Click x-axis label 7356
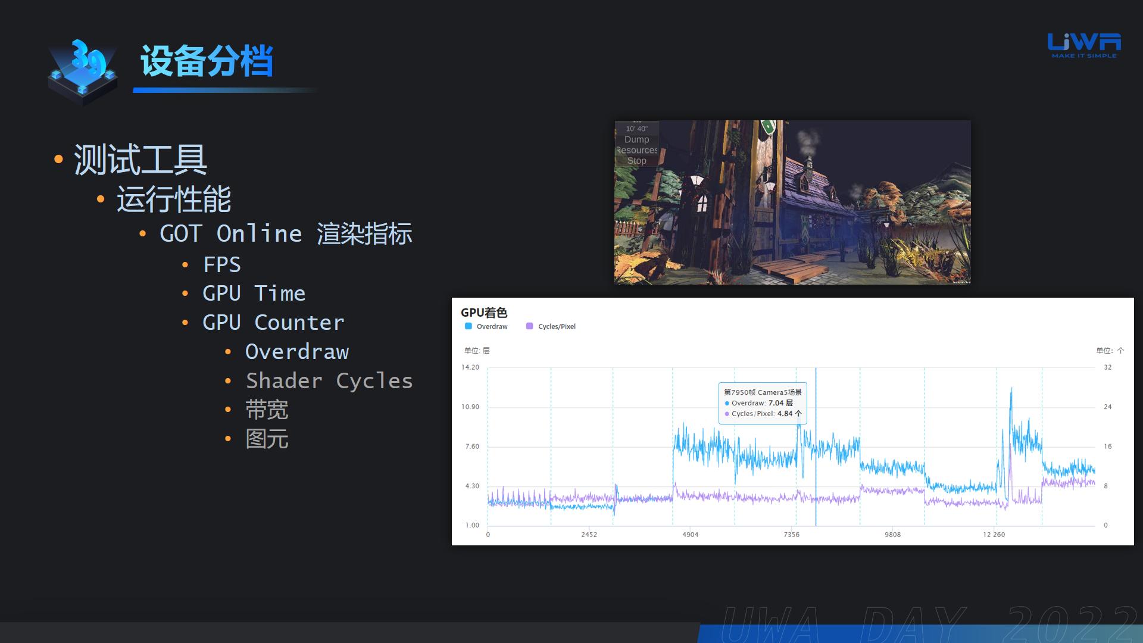This screenshot has height=643, width=1143. [791, 535]
